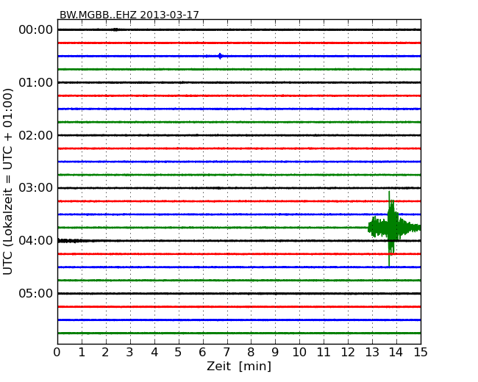Click the small bump on the 03:00 black trace
The width and height of the screenshot is (478, 382).
pyautogui.click(x=218, y=188)
